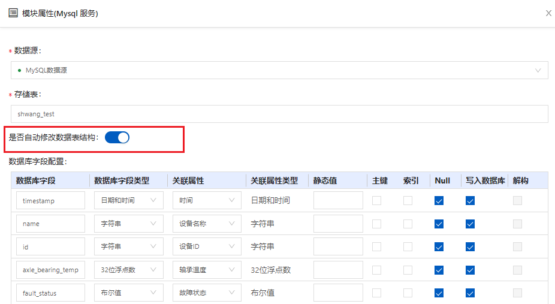Click 32位浮点数 attribute type text

pos(271,270)
